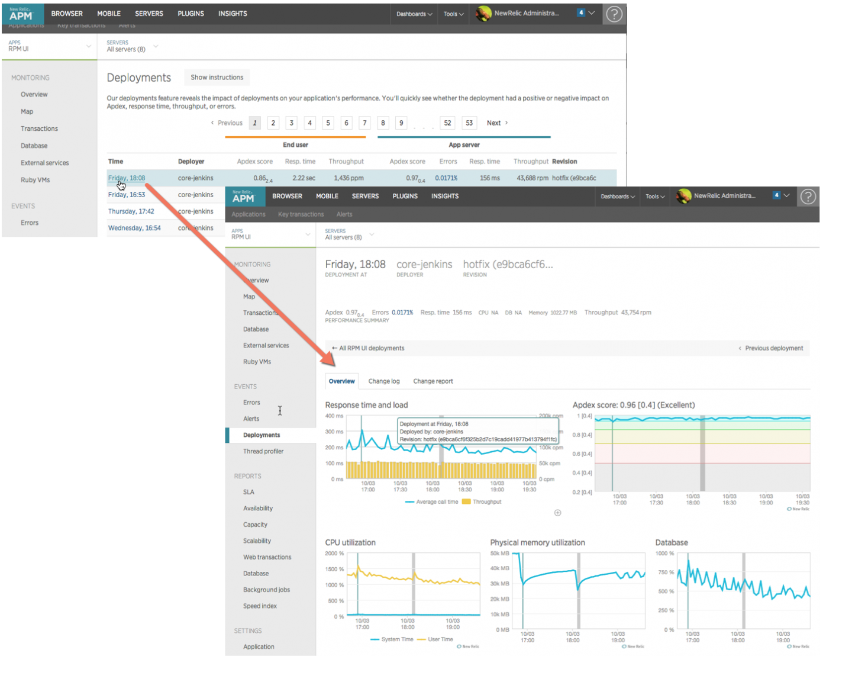Click the User Time yellow legend swatch
Viewport: 852px width, 698px height.
click(420, 639)
